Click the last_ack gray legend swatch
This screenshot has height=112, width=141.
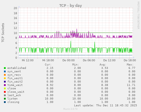coord(5,95)
